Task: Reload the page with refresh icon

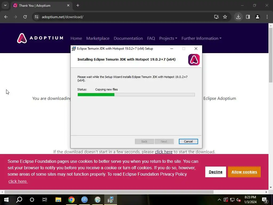Action: click(25, 17)
